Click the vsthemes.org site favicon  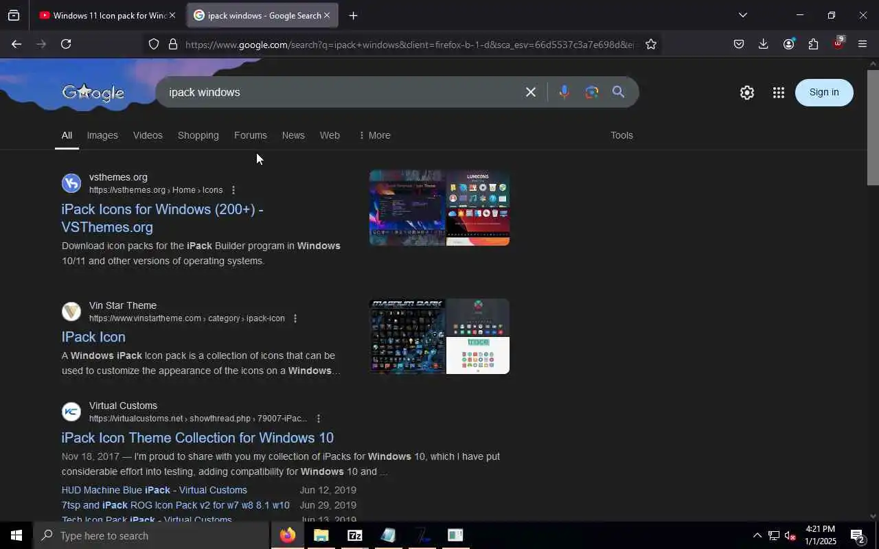pos(71,183)
